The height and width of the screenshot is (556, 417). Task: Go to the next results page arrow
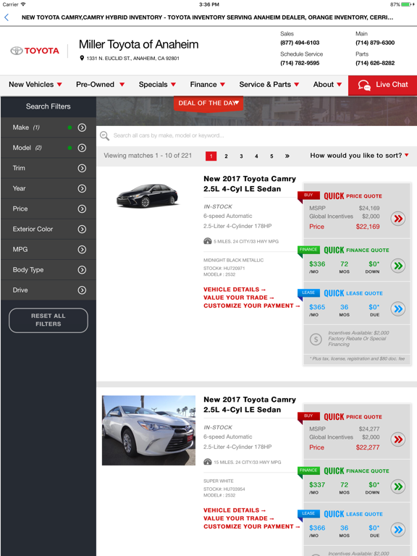click(x=287, y=156)
